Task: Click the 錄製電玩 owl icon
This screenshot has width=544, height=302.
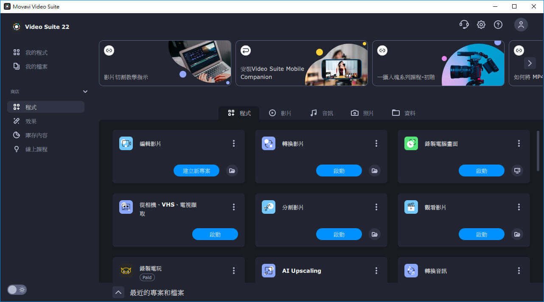Action: (x=126, y=271)
